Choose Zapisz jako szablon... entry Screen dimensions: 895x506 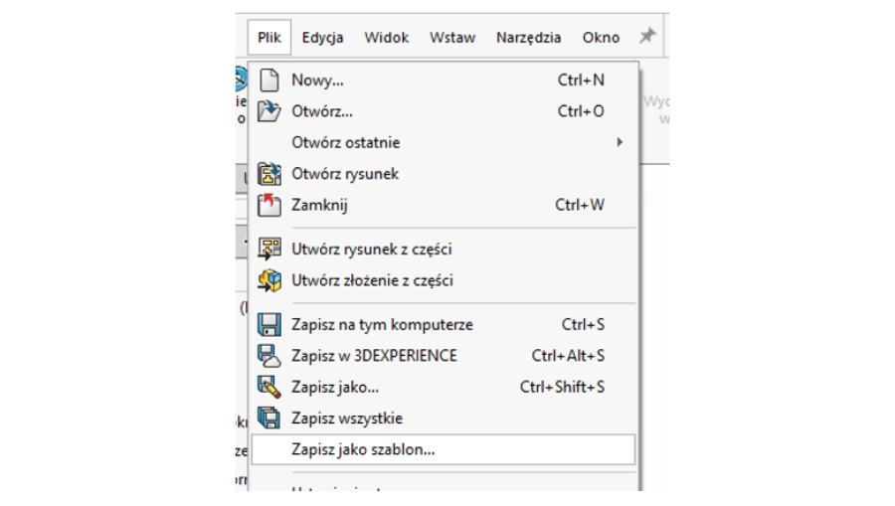(444, 449)
